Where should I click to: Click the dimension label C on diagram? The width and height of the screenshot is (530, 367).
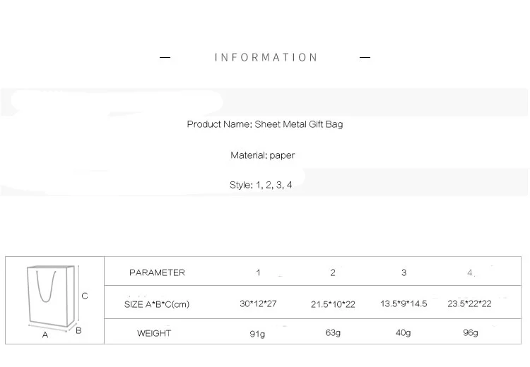coord(85,296)
